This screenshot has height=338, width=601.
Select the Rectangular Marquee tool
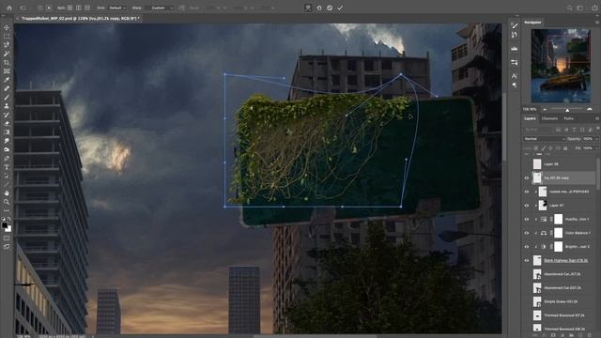pos(7,37)
